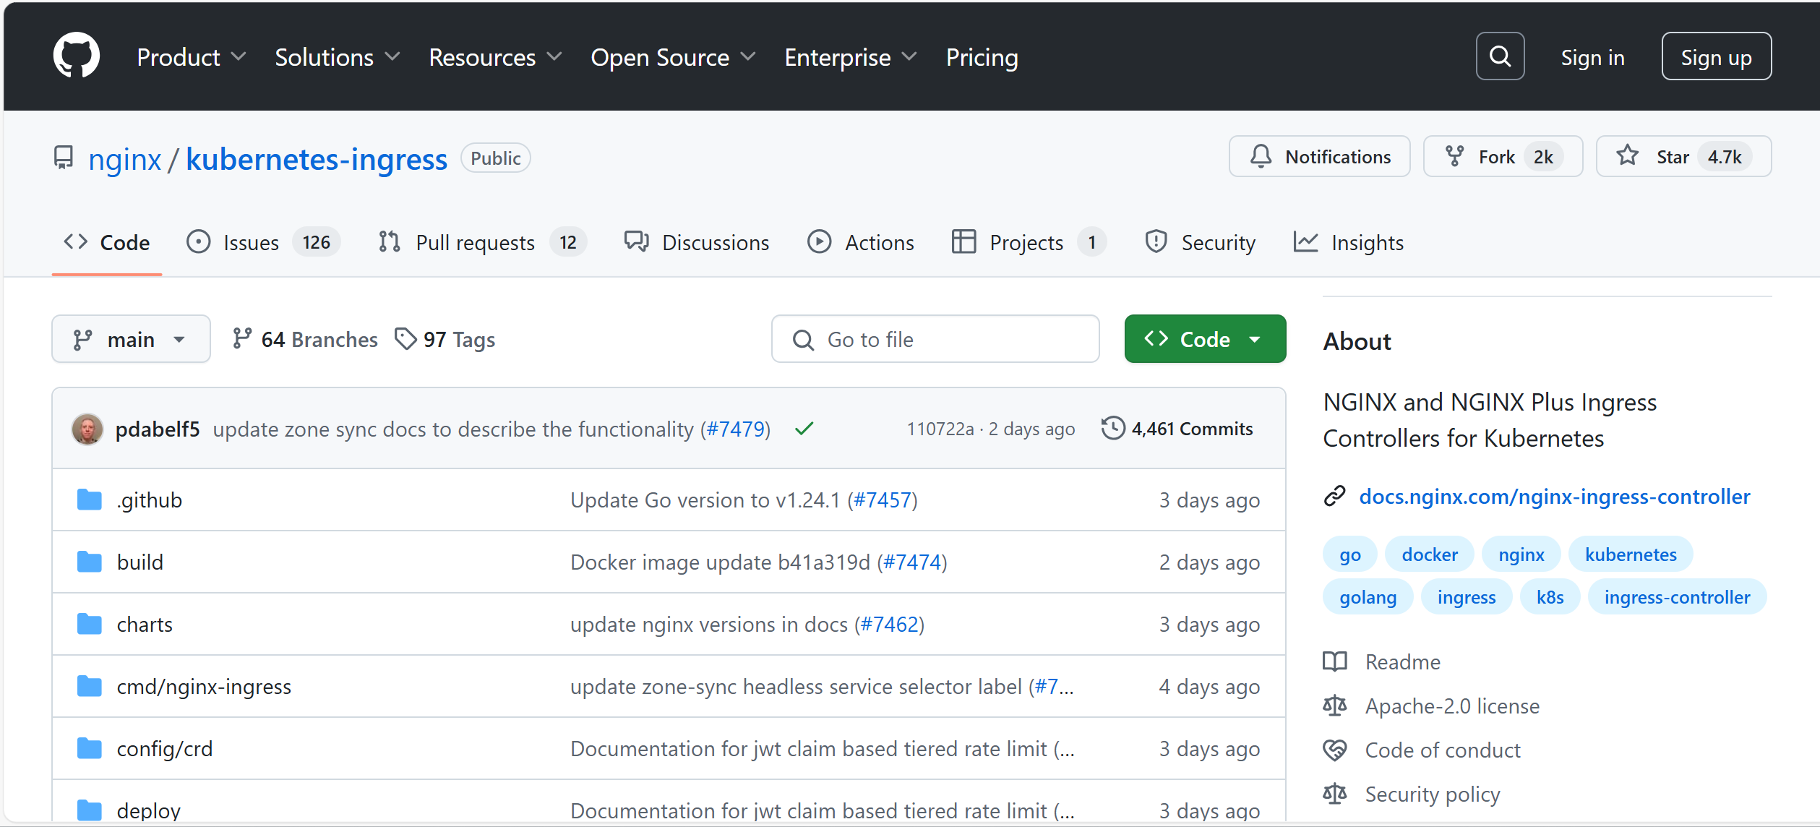The height and width of the screenshot is (827, 1820).
Task: Open the main branch selector dropdown
Action: tap(131, 339)
